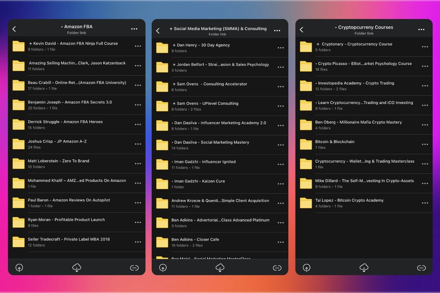The image size is (440, 293).
Task: Open options for Amazing Selling Machine folder
Action: click(138, 66)
